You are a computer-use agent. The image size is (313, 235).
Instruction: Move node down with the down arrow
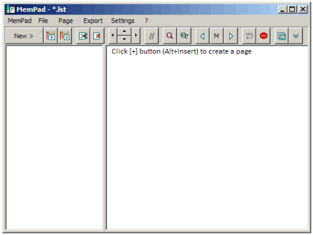pos(124,39)
